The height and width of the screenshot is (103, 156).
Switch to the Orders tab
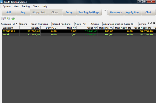[x=23, y=24]
